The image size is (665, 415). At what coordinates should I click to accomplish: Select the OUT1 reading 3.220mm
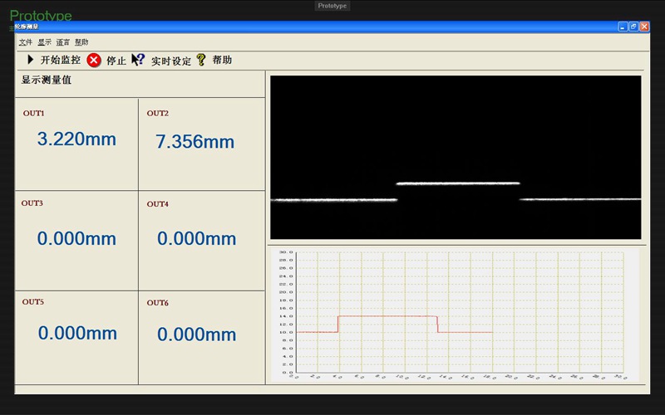[76, 139]
